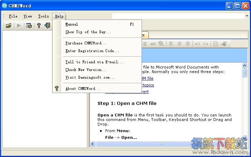The height and width of the screenshot is (157, 251).
Task: Toggle Strikethrough ABC formatting icon
Action: (x=153, y=44)
